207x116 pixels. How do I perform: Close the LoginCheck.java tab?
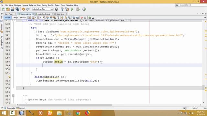52,14
